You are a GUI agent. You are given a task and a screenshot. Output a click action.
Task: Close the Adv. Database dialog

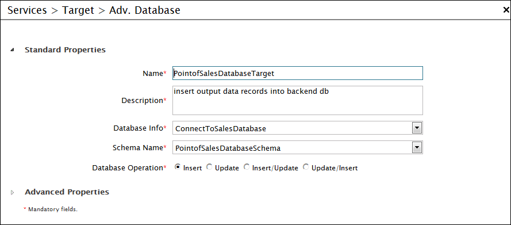click(x=506, y=10)
